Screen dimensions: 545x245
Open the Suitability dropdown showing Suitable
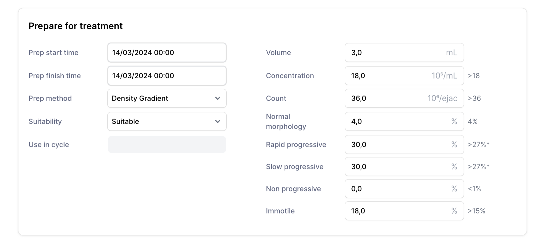click(162, 121)
